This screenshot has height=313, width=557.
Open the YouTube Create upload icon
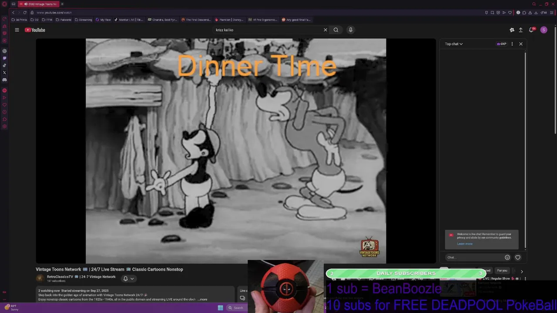(x=520, y=30)
